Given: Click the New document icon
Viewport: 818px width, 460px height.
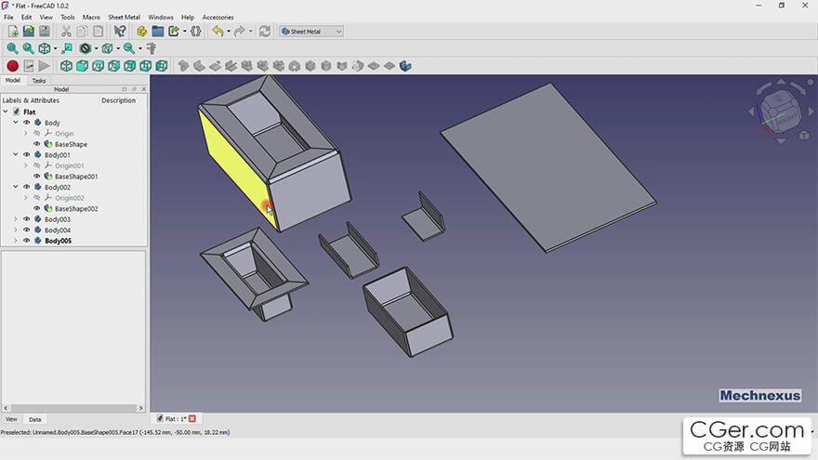Looking at the screenshot, I should pos(12,32).
